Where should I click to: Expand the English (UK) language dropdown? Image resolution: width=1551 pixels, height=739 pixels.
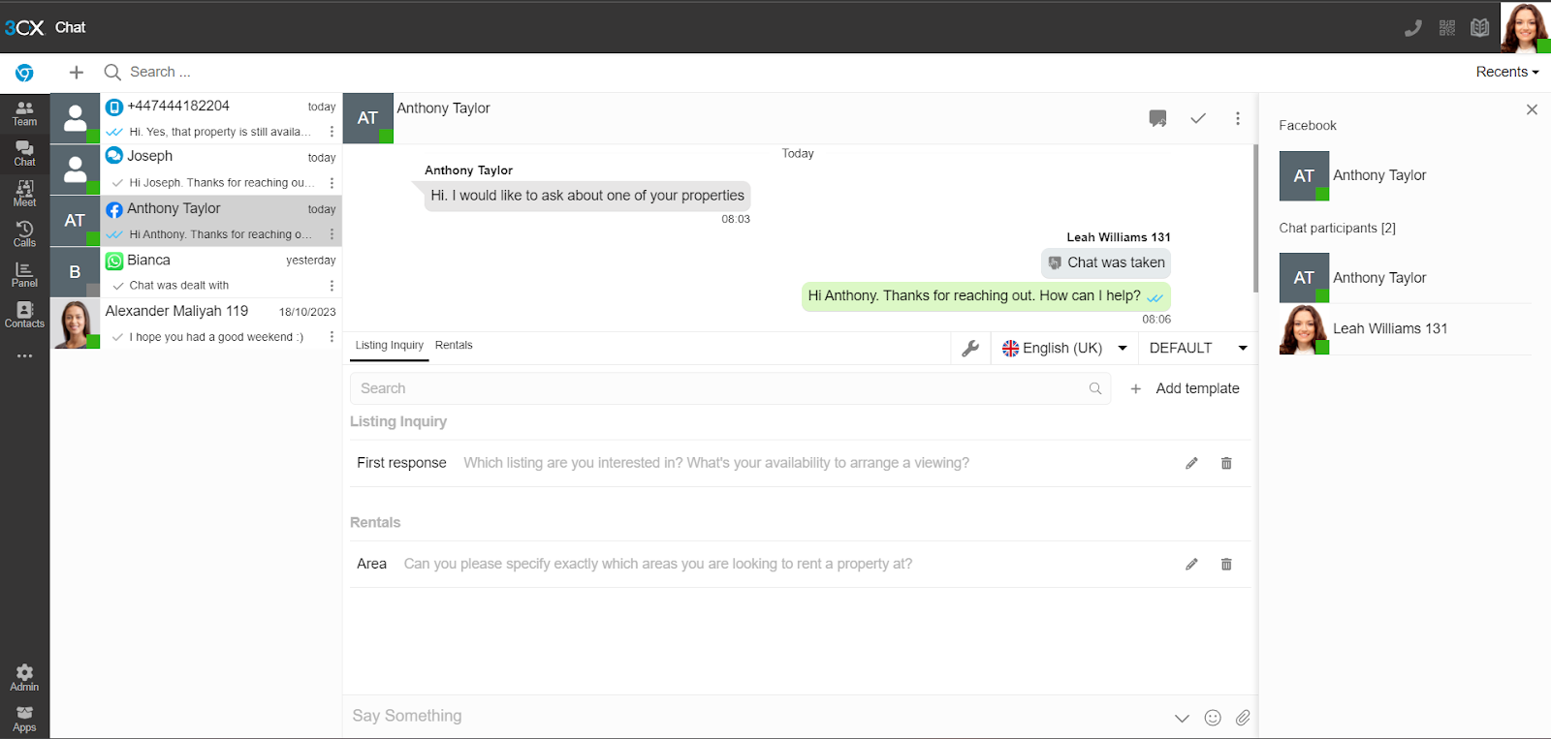[x=1064, y=349]
